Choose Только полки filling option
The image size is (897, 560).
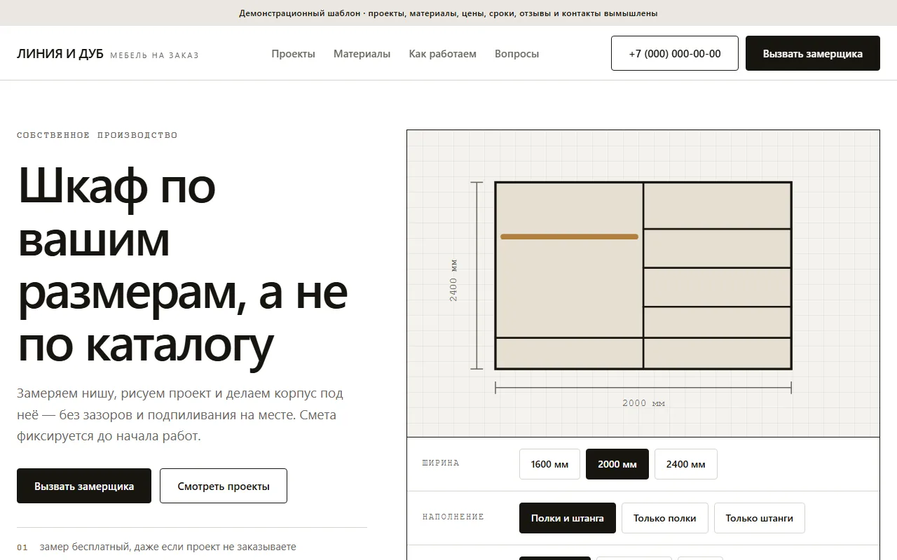coord(665,518)
